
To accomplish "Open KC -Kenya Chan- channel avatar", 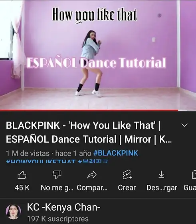I will point(14,212).
